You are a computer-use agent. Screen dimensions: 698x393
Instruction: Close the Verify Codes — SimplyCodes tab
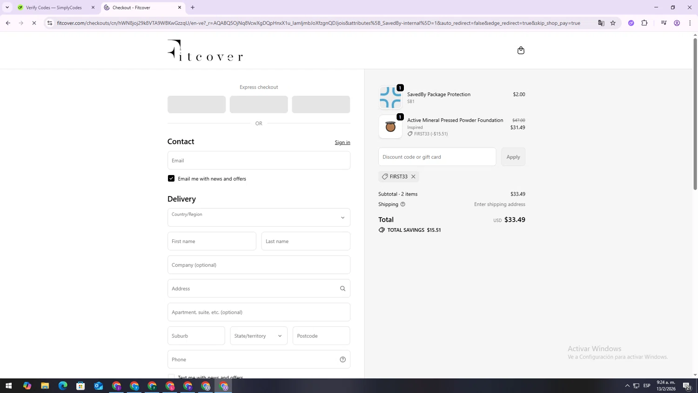click(93, 7)
